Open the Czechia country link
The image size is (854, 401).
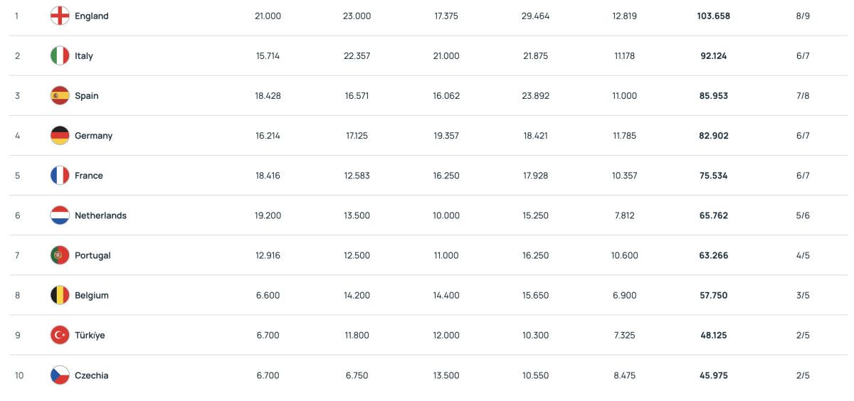(92, 375)
